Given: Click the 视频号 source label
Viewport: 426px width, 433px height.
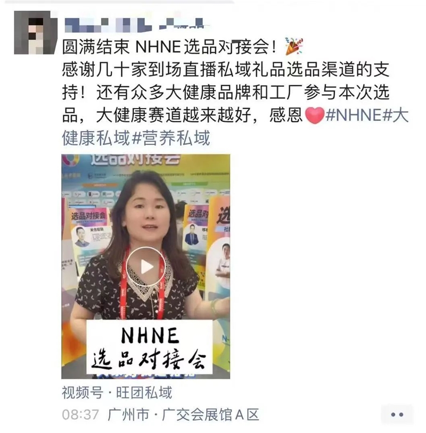Looking at the screenshot, I should pyautogui.click(x=83, y=393).
